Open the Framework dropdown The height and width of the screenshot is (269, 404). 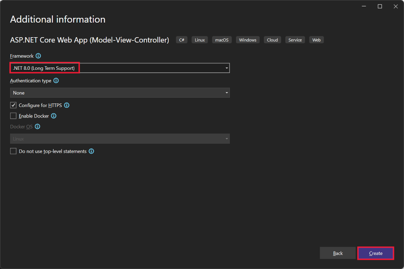coord(226,68)
